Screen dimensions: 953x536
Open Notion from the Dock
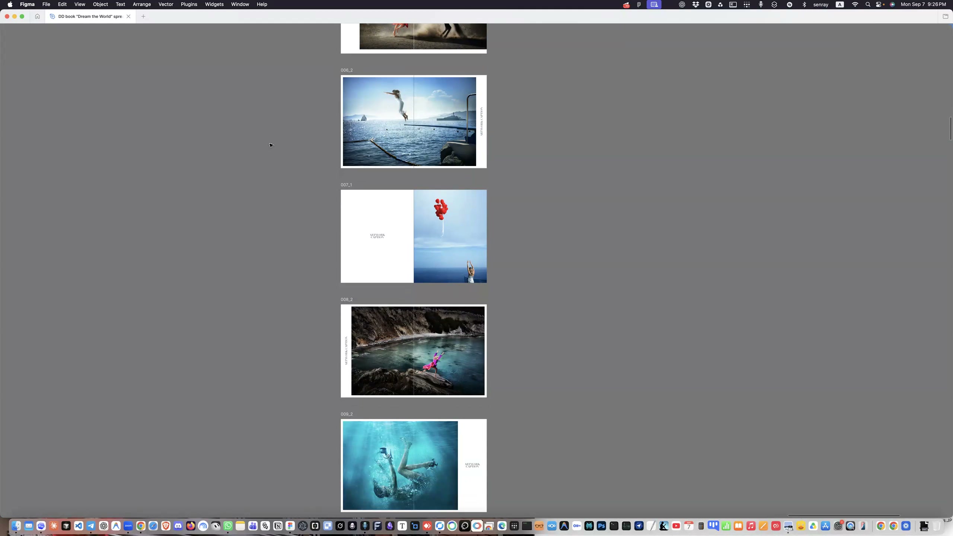tap(278, 526)
